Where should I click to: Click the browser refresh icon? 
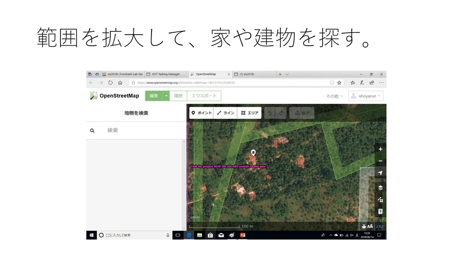(x=110, y=83)
